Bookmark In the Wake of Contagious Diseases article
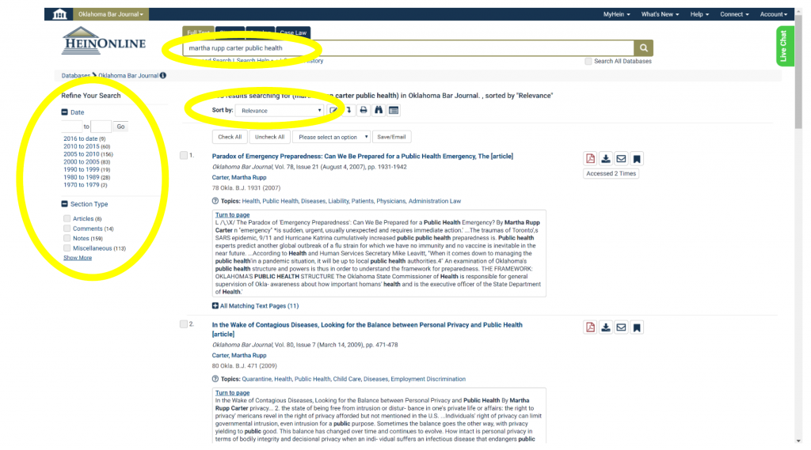 click(x=637, y=327)
